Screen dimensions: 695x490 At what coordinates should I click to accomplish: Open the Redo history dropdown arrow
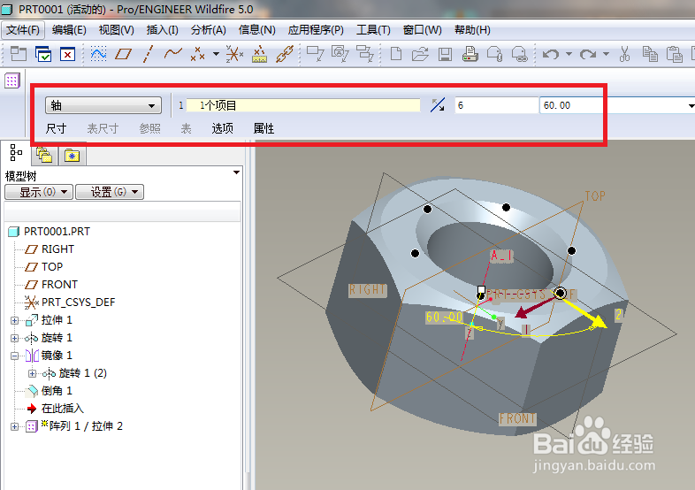click(606, 54)
